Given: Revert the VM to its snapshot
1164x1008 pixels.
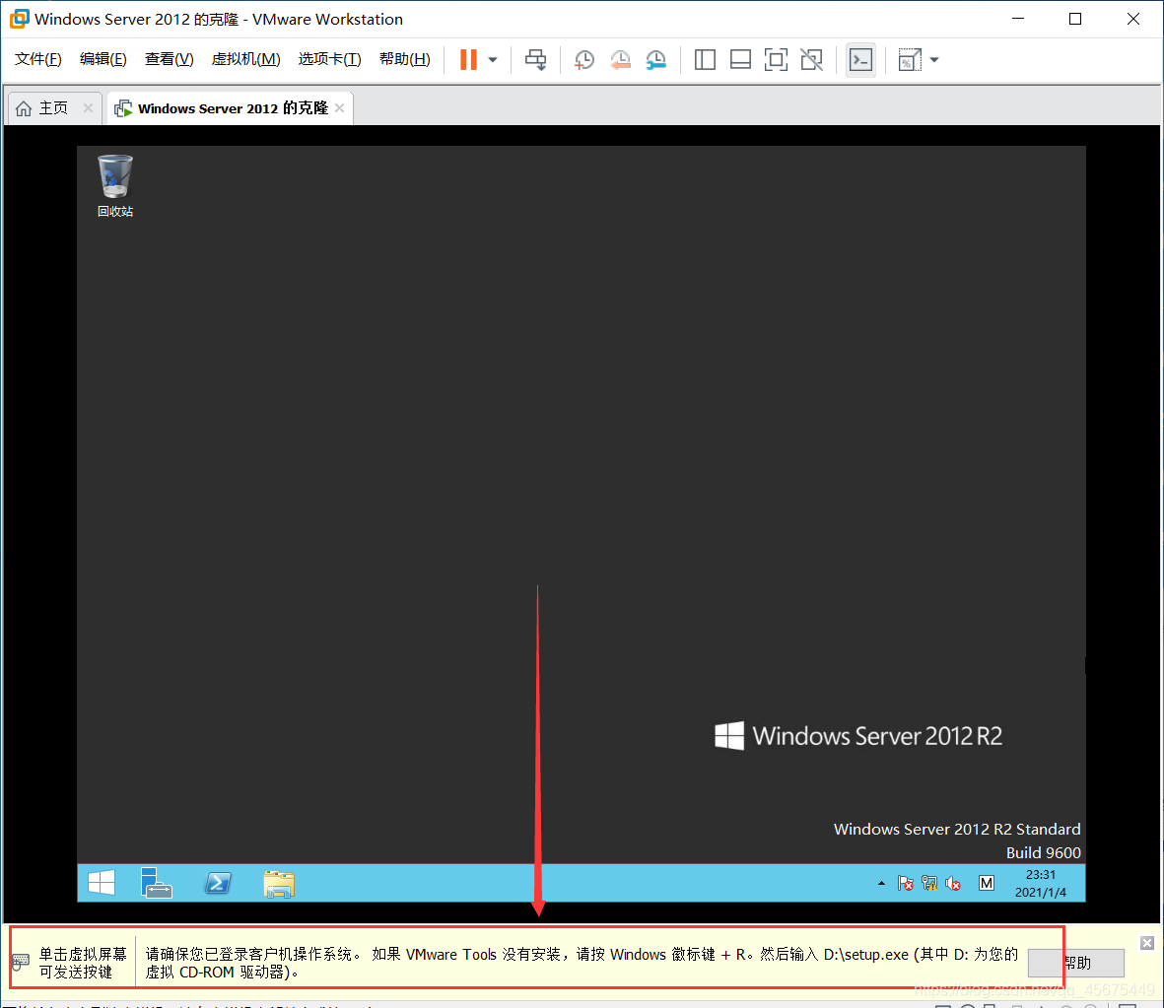Looking at the screenshot, I should (620, 59).
